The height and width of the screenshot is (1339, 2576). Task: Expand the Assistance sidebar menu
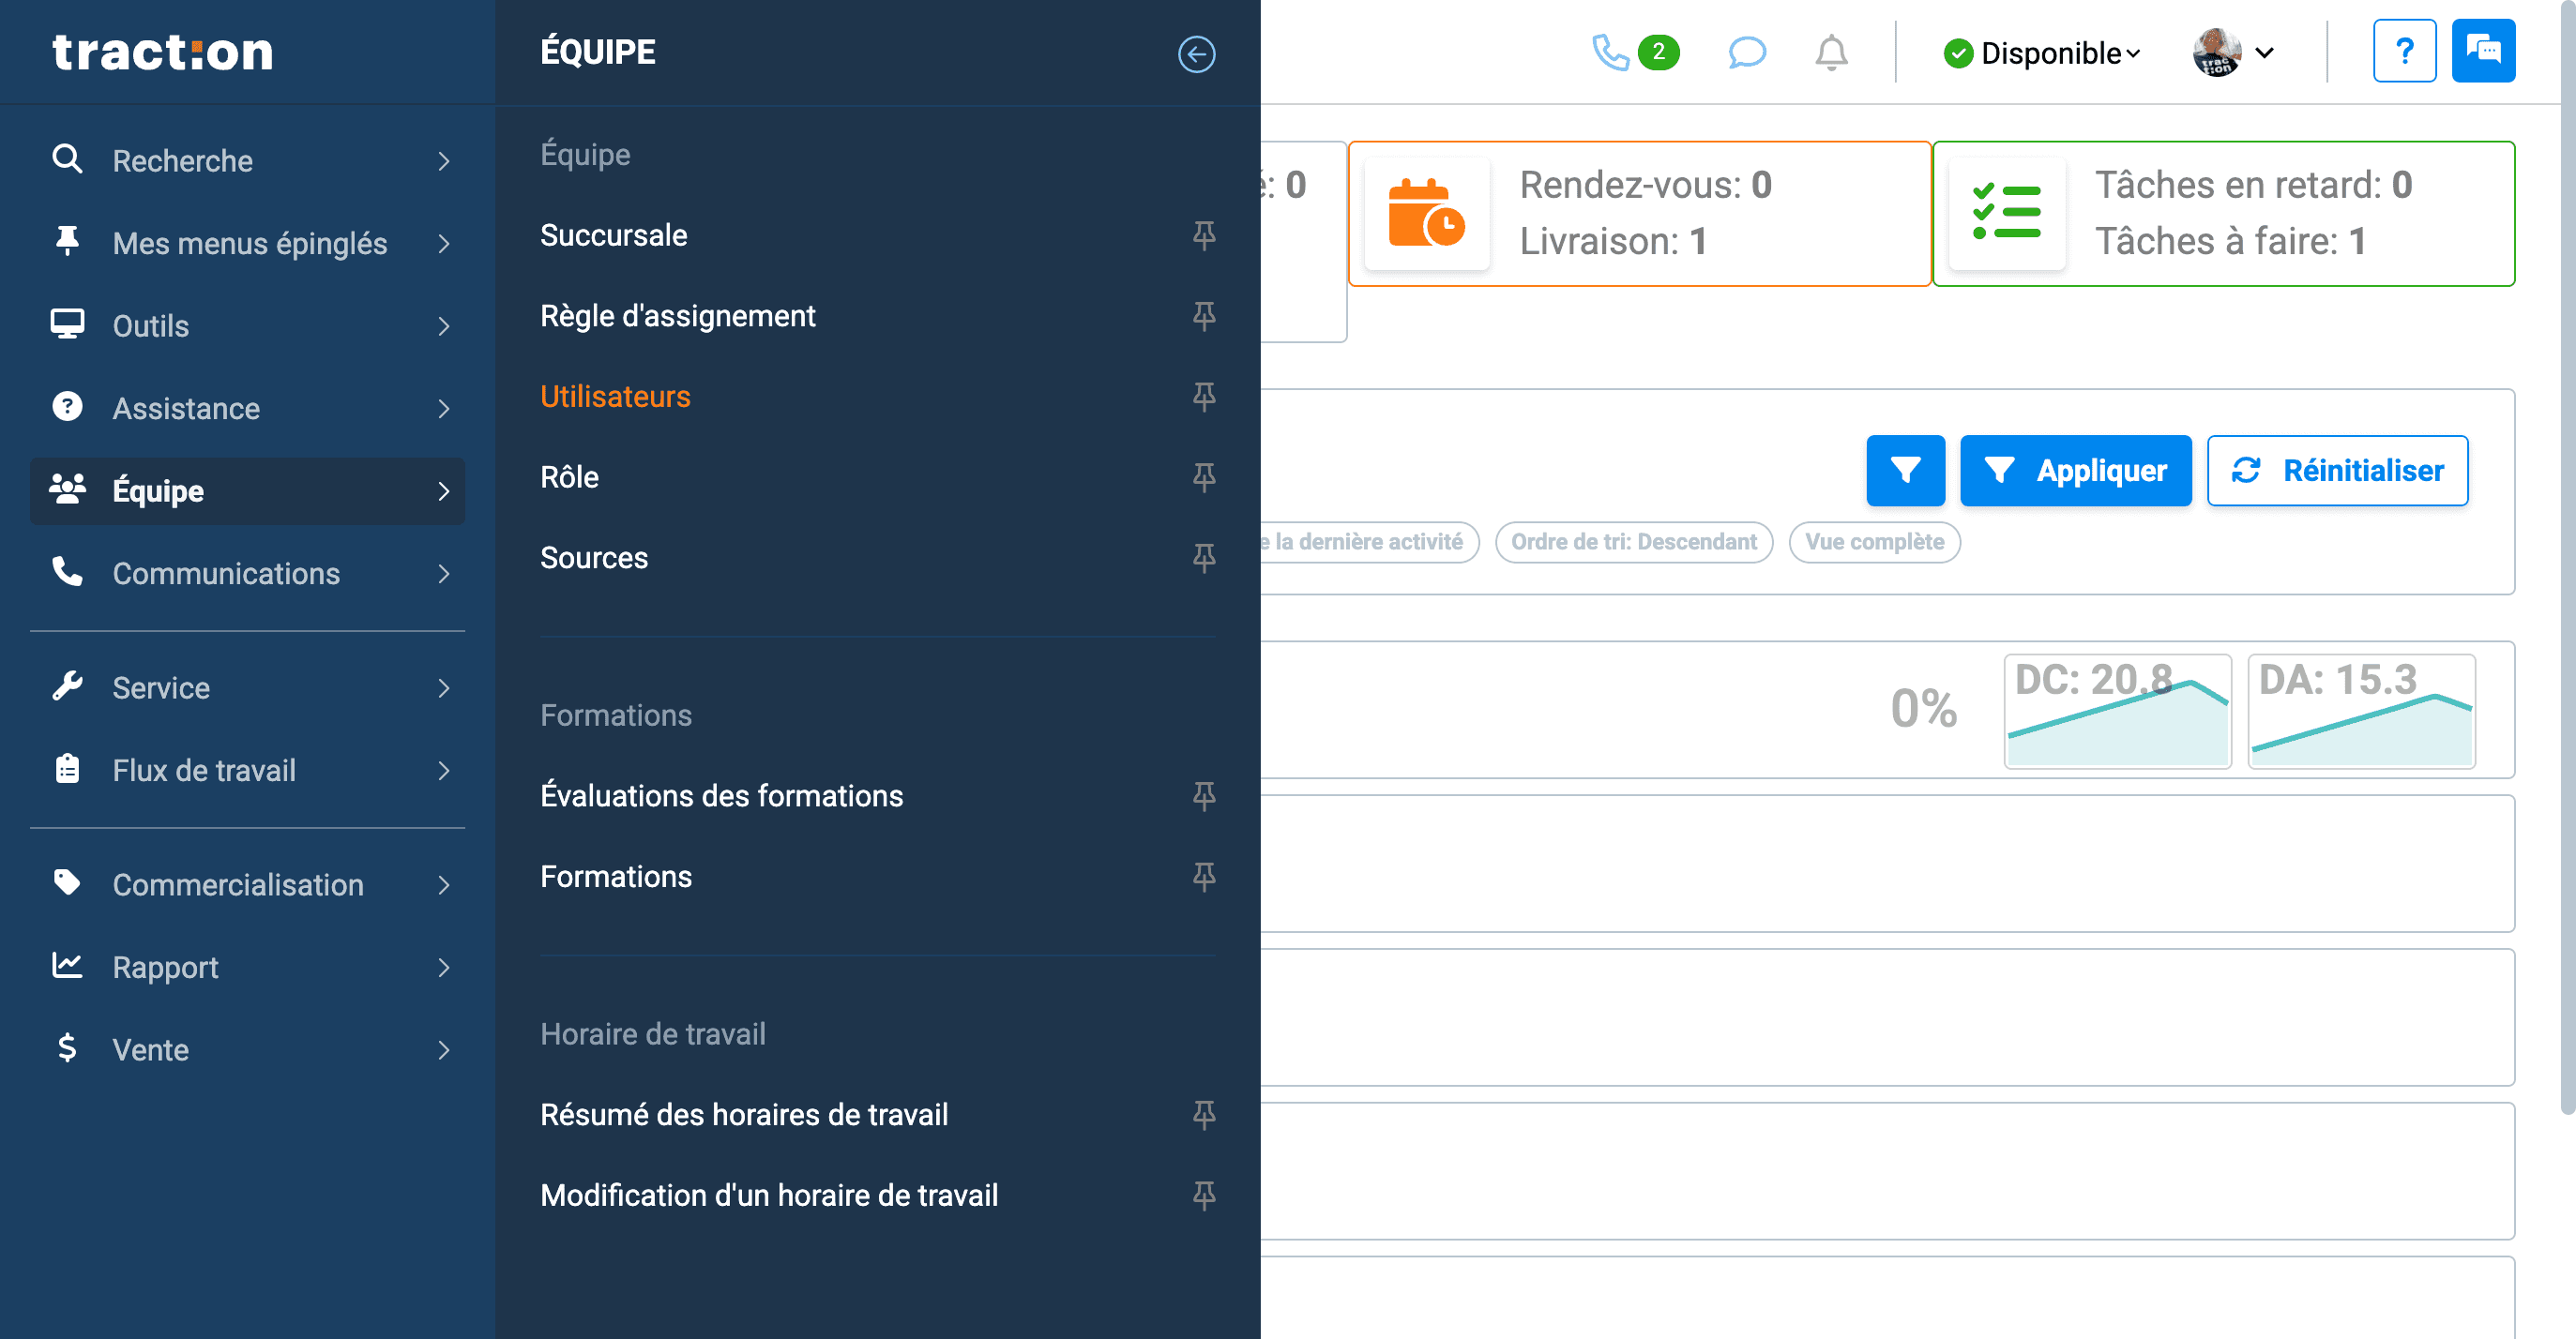pos(248,409)
